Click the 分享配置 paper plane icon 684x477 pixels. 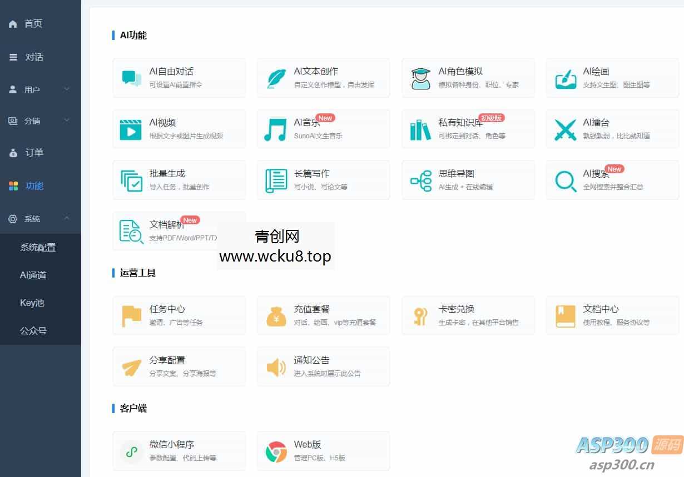point(131,366)
